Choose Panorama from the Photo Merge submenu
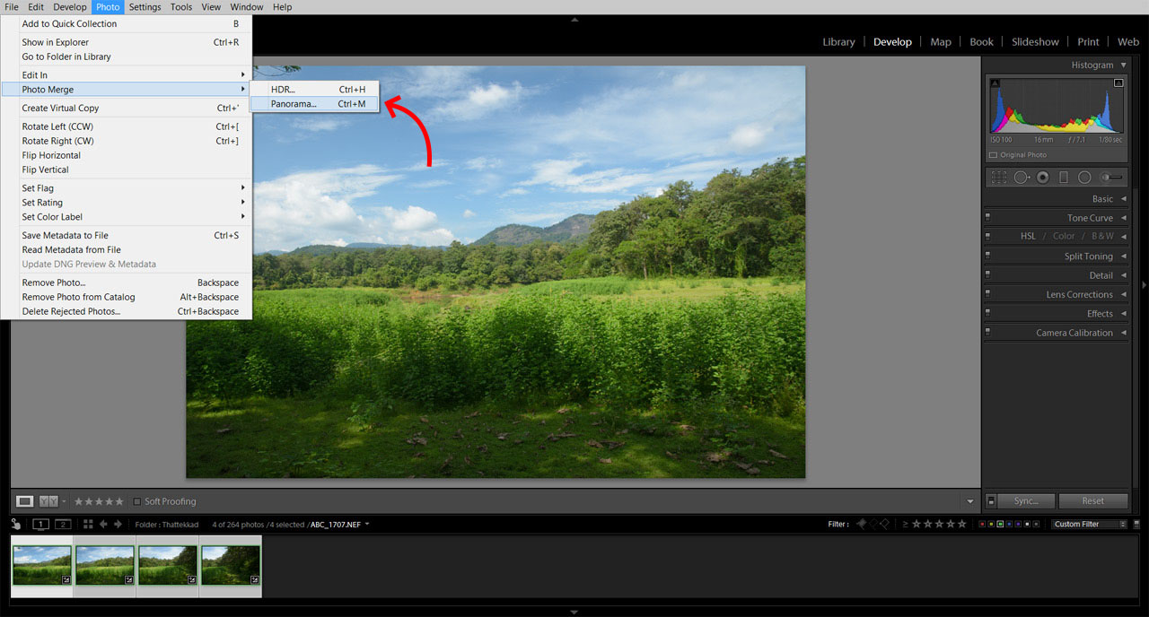The width and height of the screenshot is (1149, 617). click(x=292, y=103)
